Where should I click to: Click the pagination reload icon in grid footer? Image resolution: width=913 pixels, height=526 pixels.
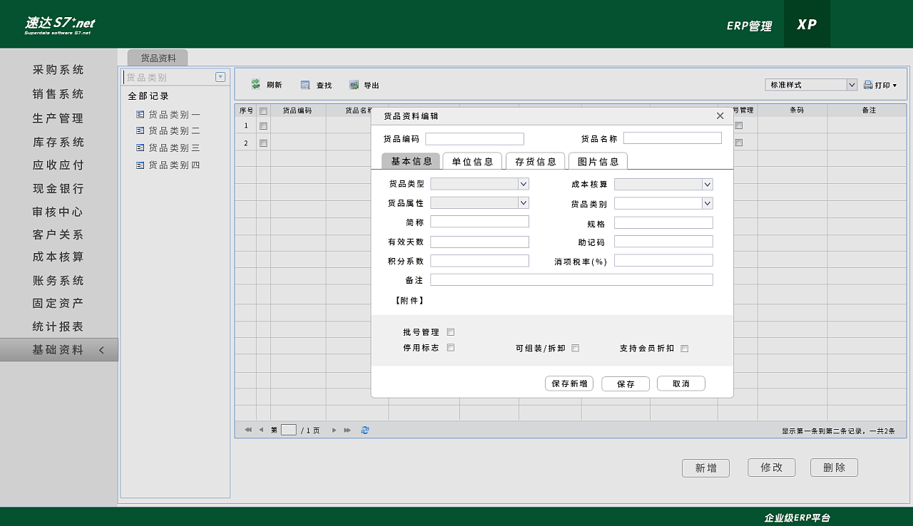365,430
